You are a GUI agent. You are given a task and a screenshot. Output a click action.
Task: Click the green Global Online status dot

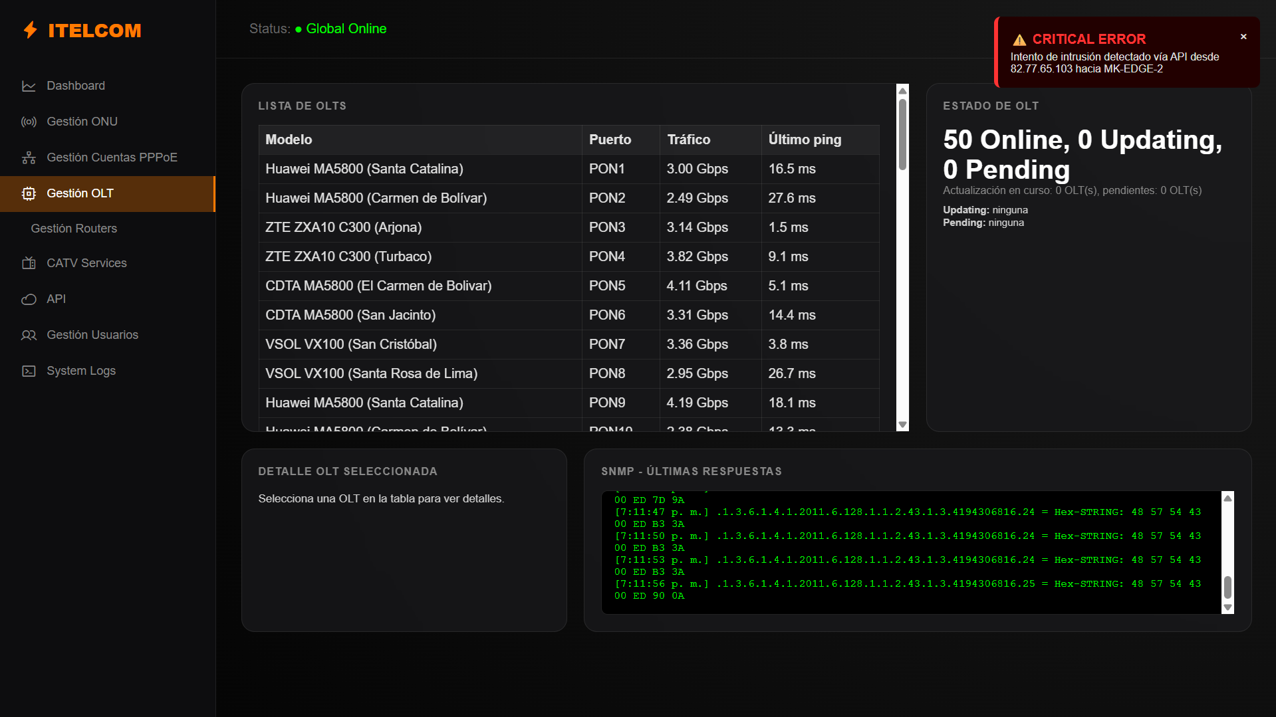coord(299,29)
